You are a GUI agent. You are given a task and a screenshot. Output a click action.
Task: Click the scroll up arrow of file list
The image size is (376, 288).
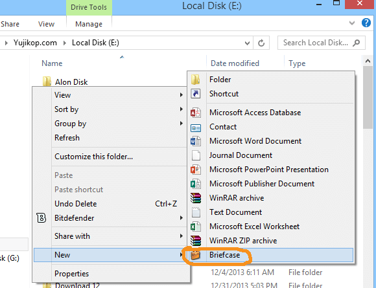coord(368,61)
